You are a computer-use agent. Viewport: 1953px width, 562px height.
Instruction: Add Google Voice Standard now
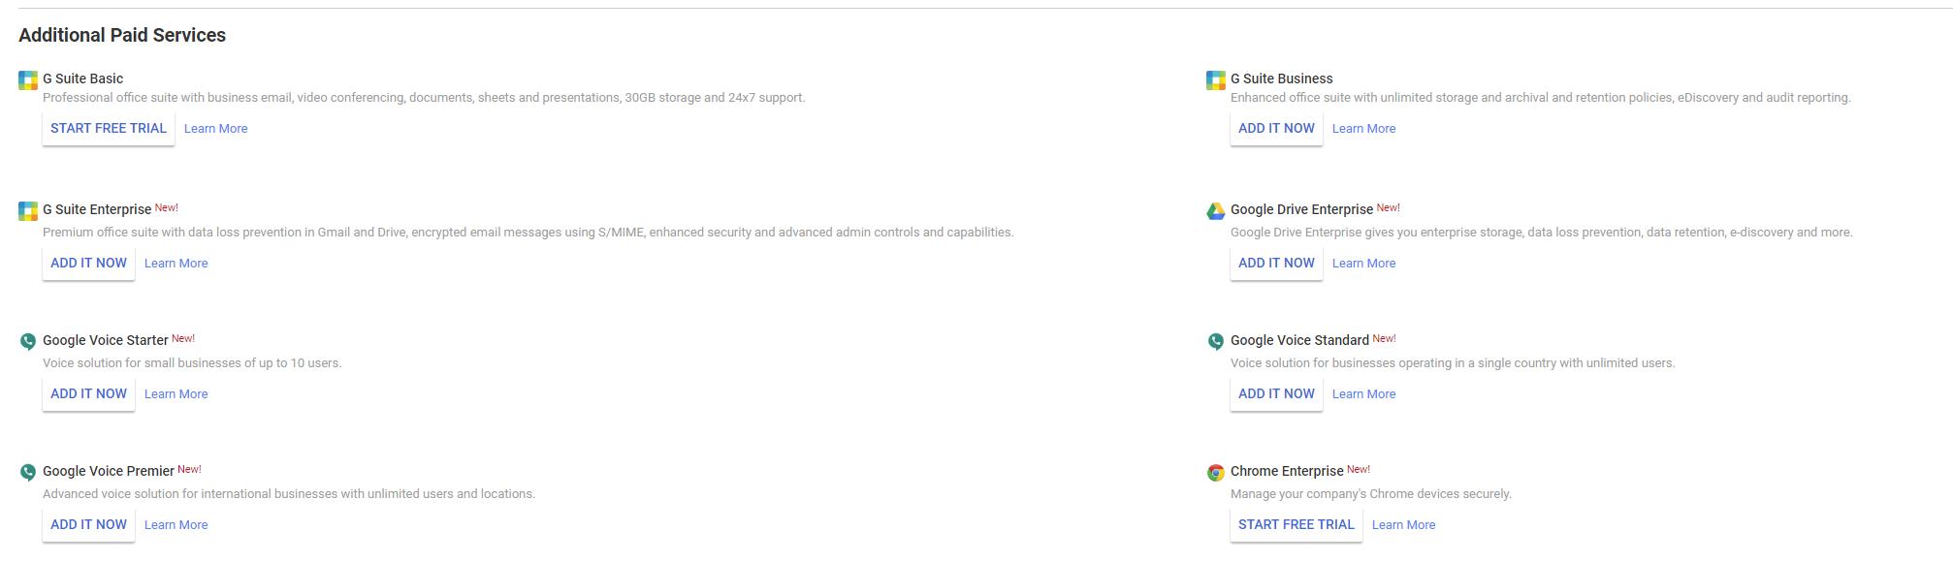click(1276, 393)
